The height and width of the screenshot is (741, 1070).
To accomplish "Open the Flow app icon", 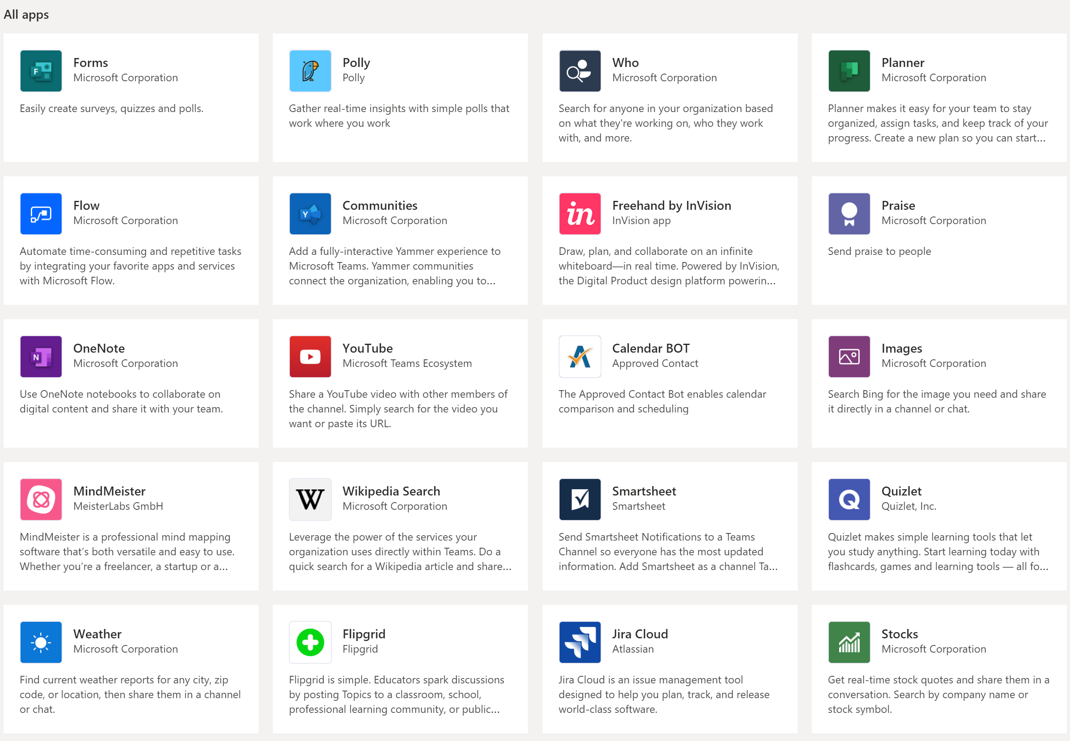I will [41, 214].
